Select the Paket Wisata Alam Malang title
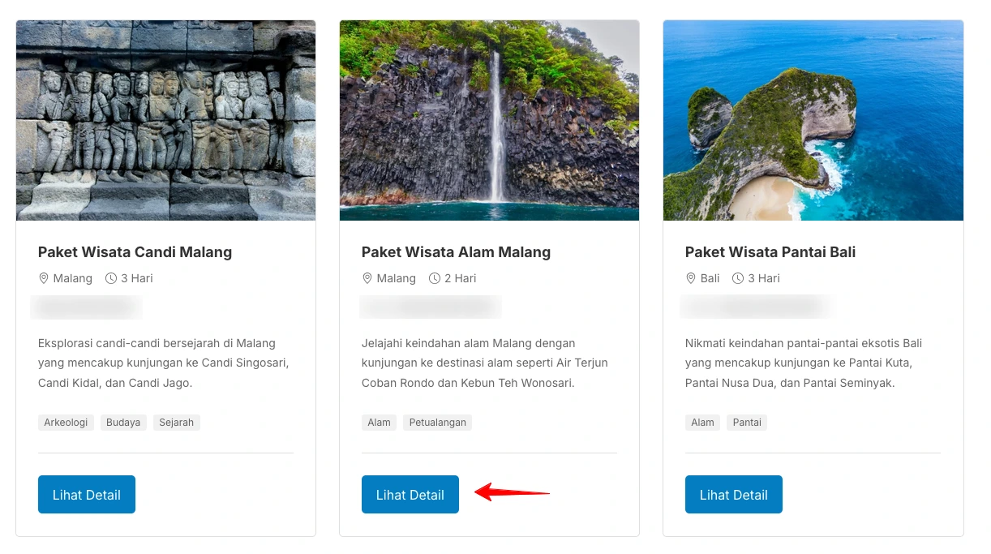Image resolution: width=991 pixels, height=554 pixels. 456,252
